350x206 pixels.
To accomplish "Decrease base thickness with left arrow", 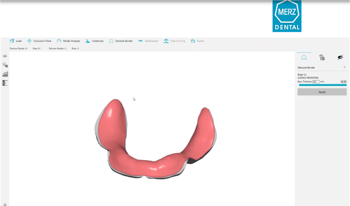I will pyautogui.click(x=342, y=82).
